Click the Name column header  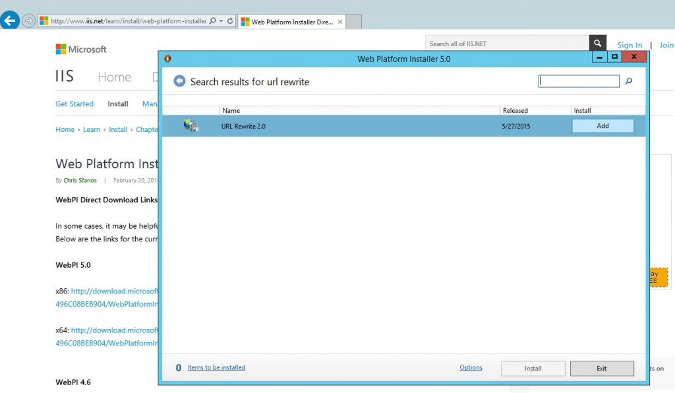coord(360,111)
